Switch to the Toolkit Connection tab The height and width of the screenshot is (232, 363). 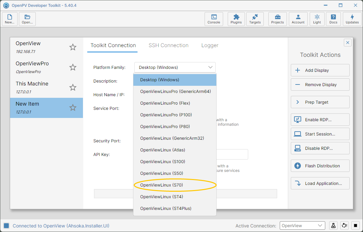pyautogui.click(x=113, y=45)
